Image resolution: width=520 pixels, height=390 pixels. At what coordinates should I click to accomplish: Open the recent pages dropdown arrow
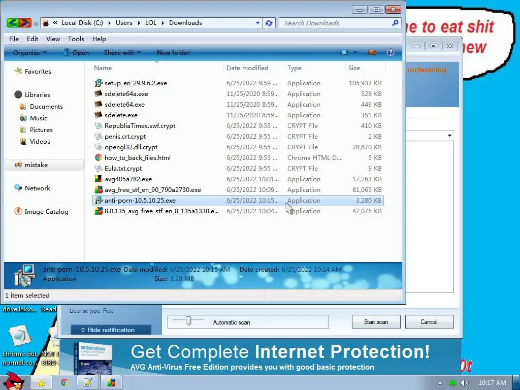pos(36,23)
